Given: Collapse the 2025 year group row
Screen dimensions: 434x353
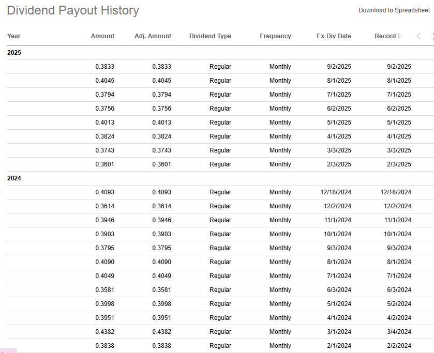Looking at the screenshot, I should point(14,53).
